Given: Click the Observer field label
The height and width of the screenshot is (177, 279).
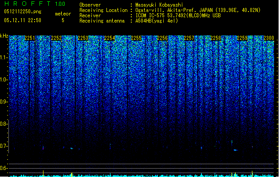Looking at the screenshot, I should point(90,5).
